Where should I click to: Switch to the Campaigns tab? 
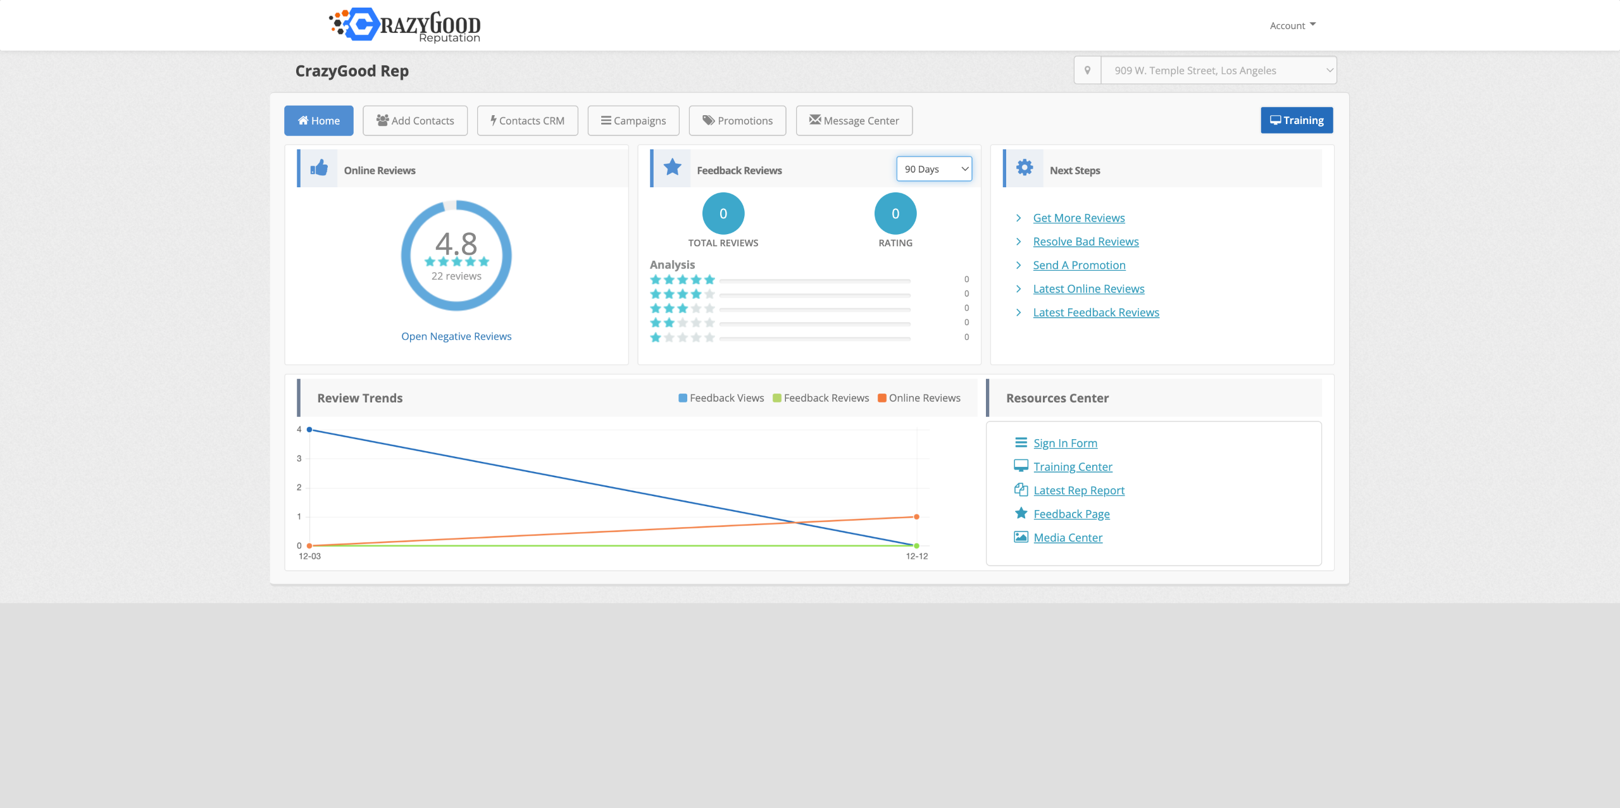[x=633, y=121]
